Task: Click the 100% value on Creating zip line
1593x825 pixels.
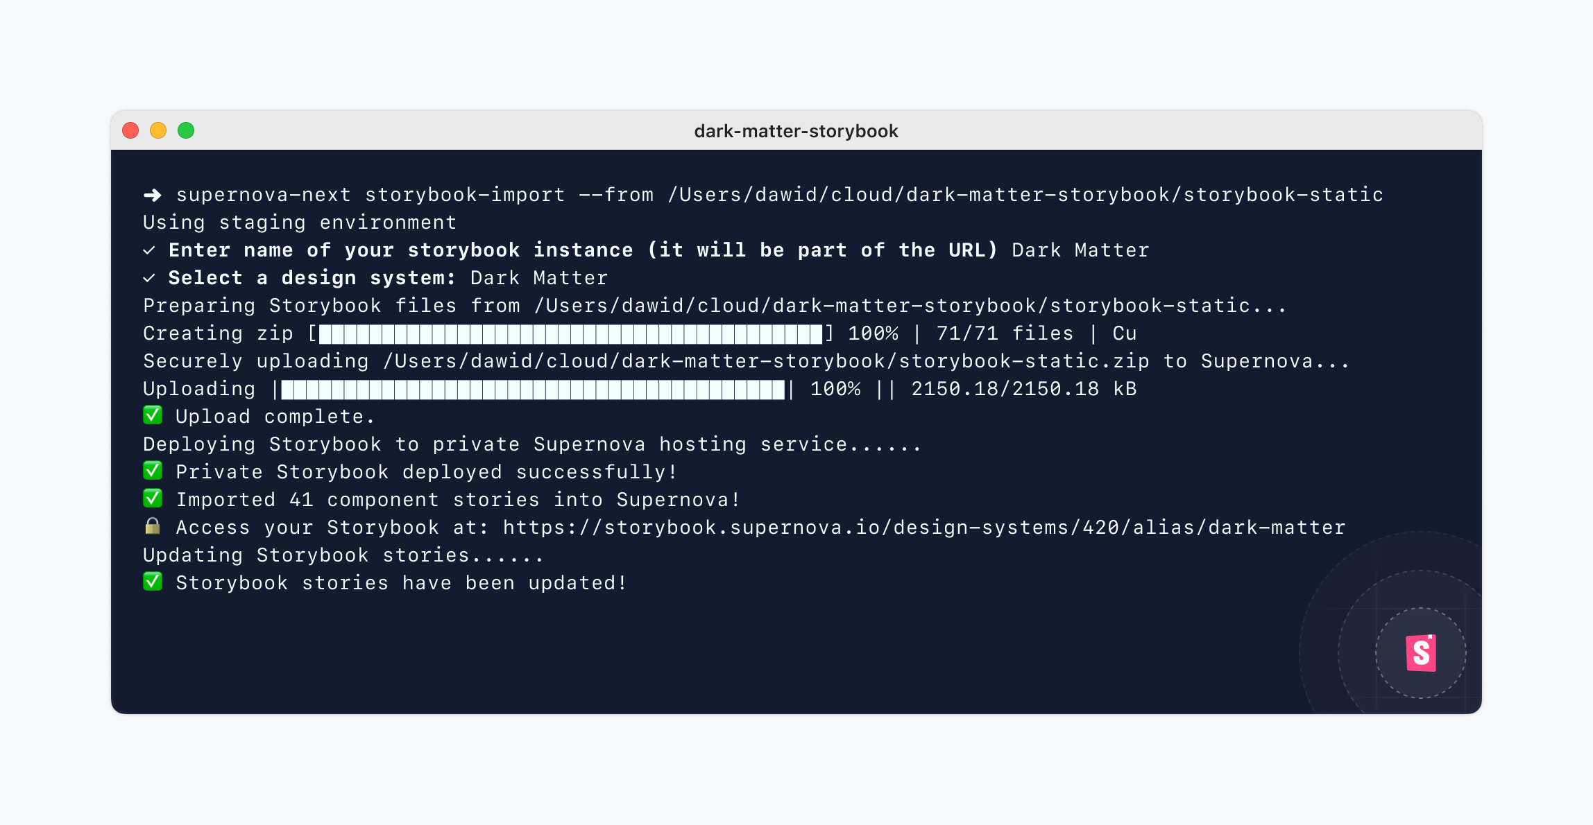Action: [x=873, y=333]
